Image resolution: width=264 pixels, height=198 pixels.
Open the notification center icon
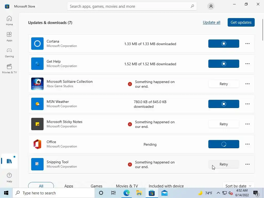tap(256, 193)
